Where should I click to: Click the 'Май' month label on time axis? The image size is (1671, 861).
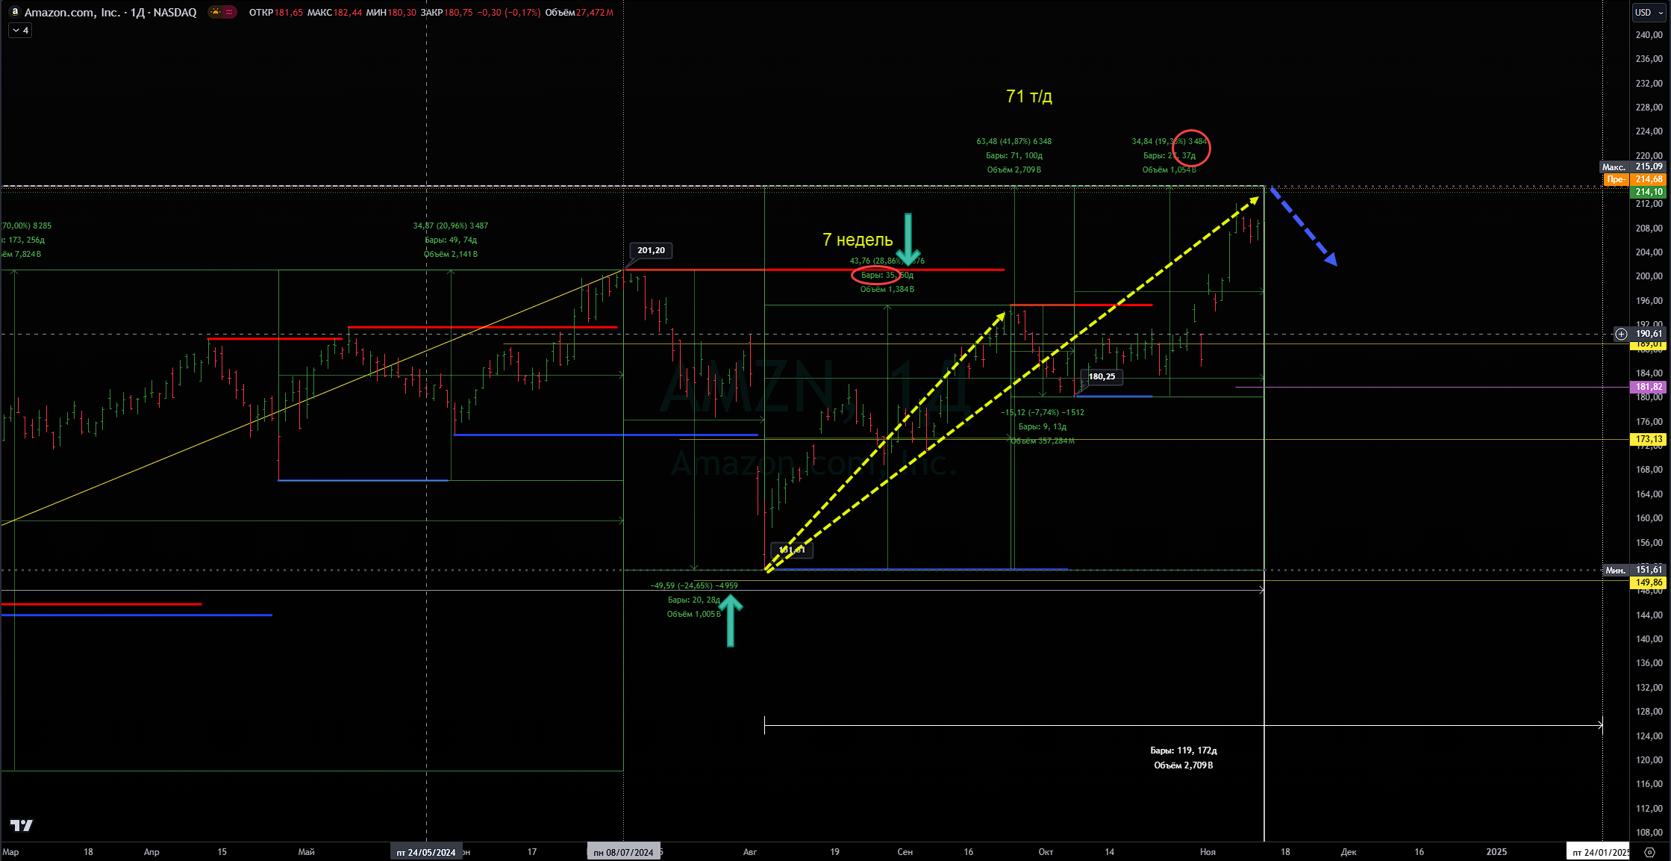point(306,852)
